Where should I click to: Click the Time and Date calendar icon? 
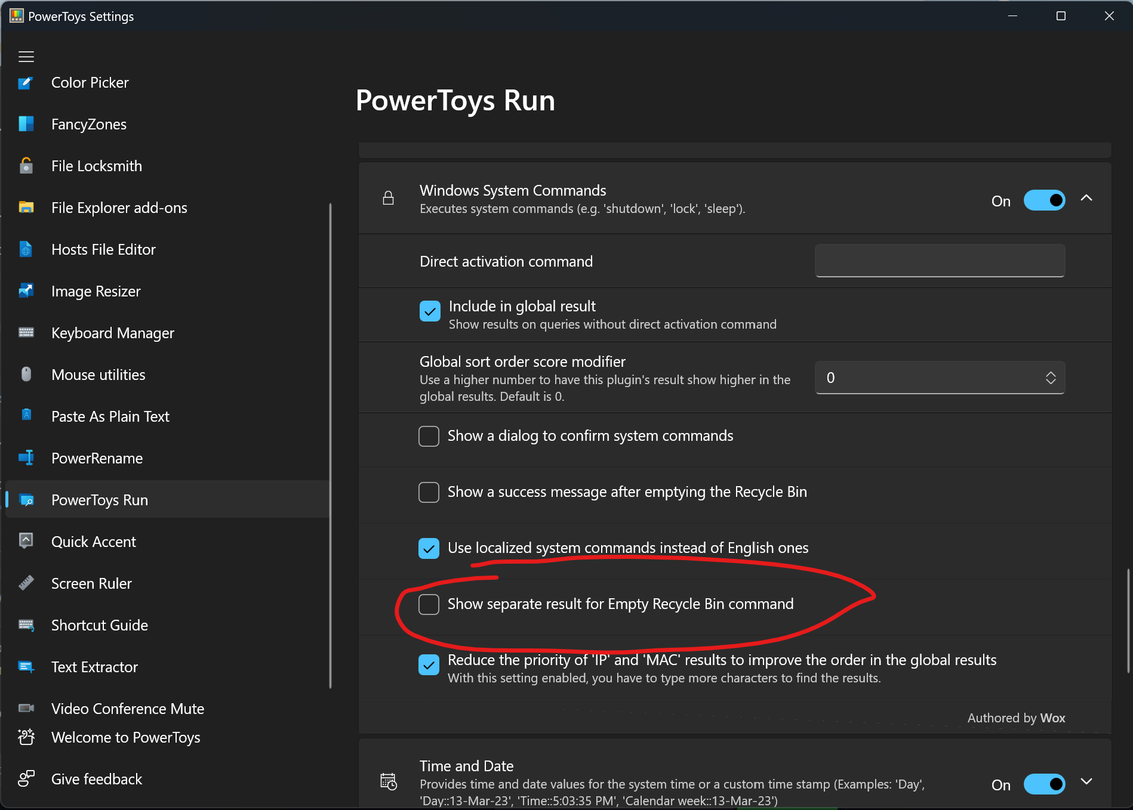coord(388,781)
